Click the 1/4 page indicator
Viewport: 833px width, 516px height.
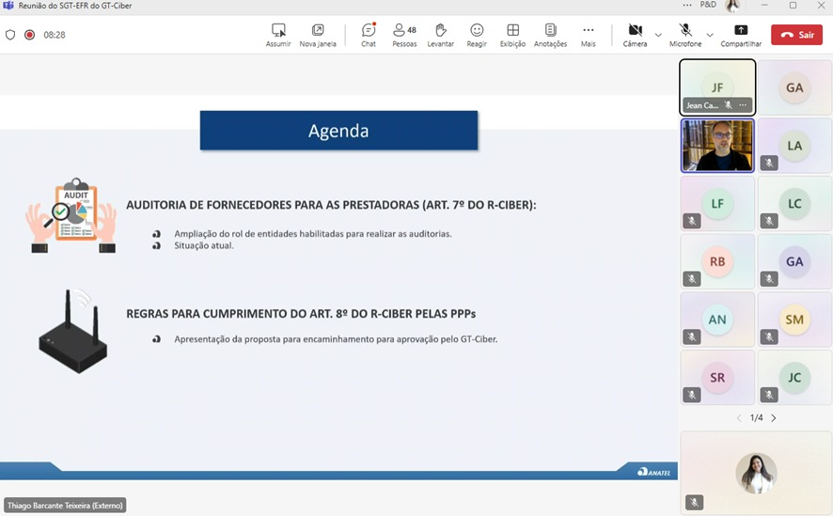coord(756,418)
